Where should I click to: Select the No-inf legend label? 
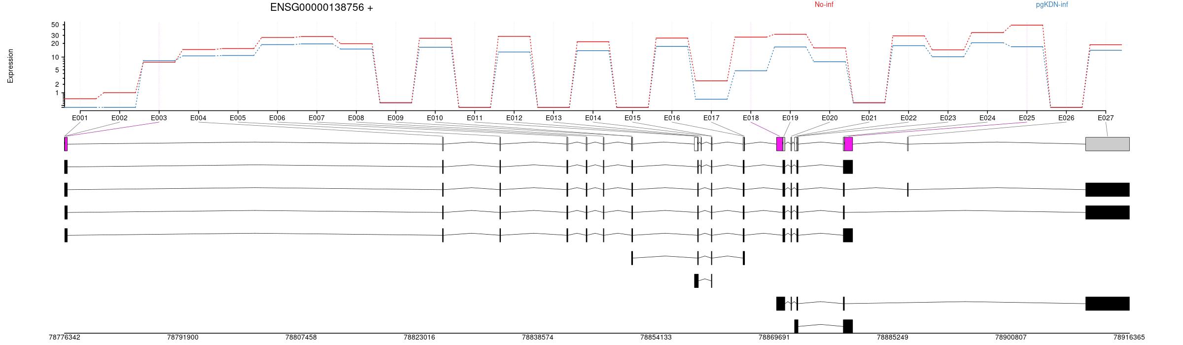[x=824, y=4]
